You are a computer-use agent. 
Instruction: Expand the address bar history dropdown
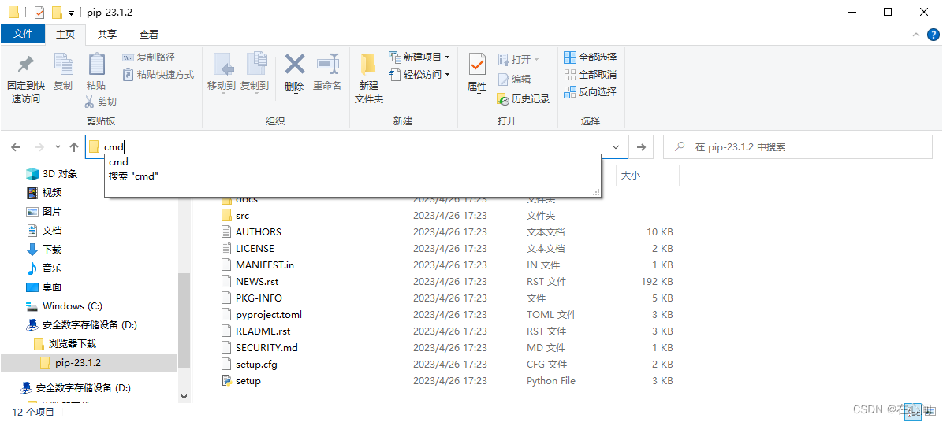[x=616, y=147]
